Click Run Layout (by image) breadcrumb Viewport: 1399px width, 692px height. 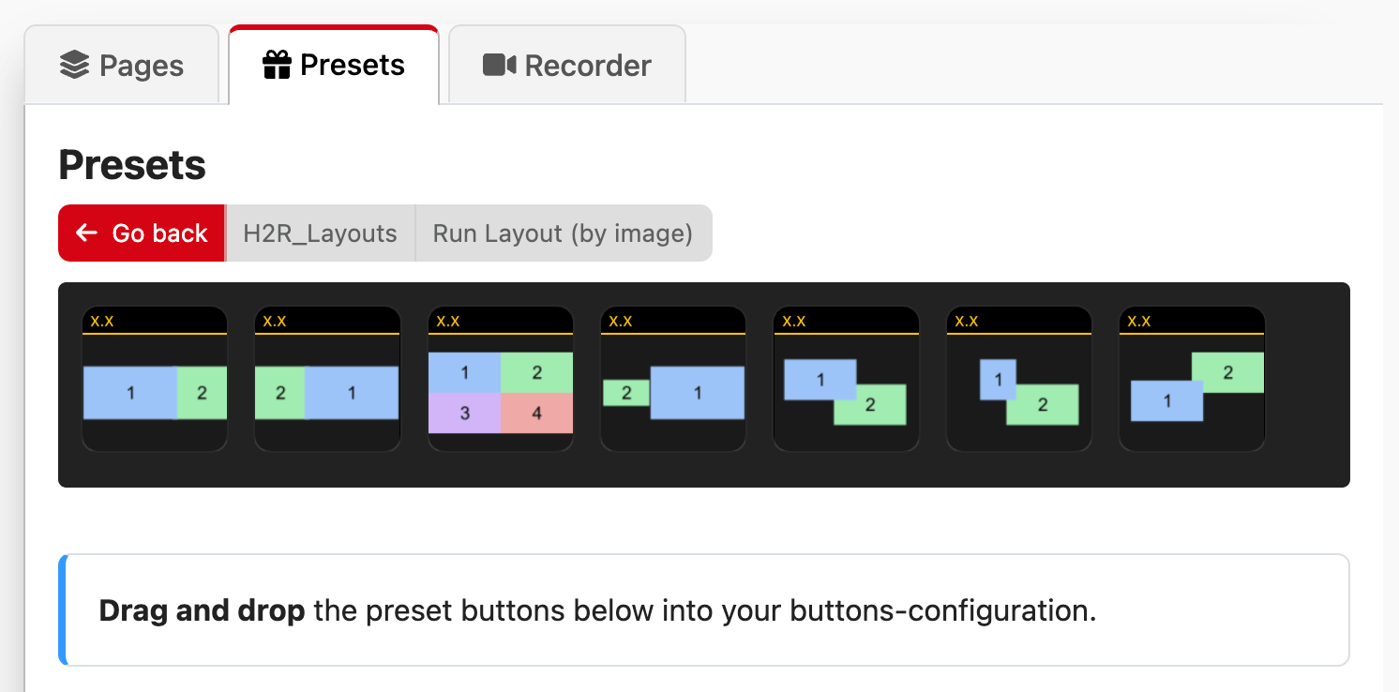pyautogui.click(x=563, y=233)
